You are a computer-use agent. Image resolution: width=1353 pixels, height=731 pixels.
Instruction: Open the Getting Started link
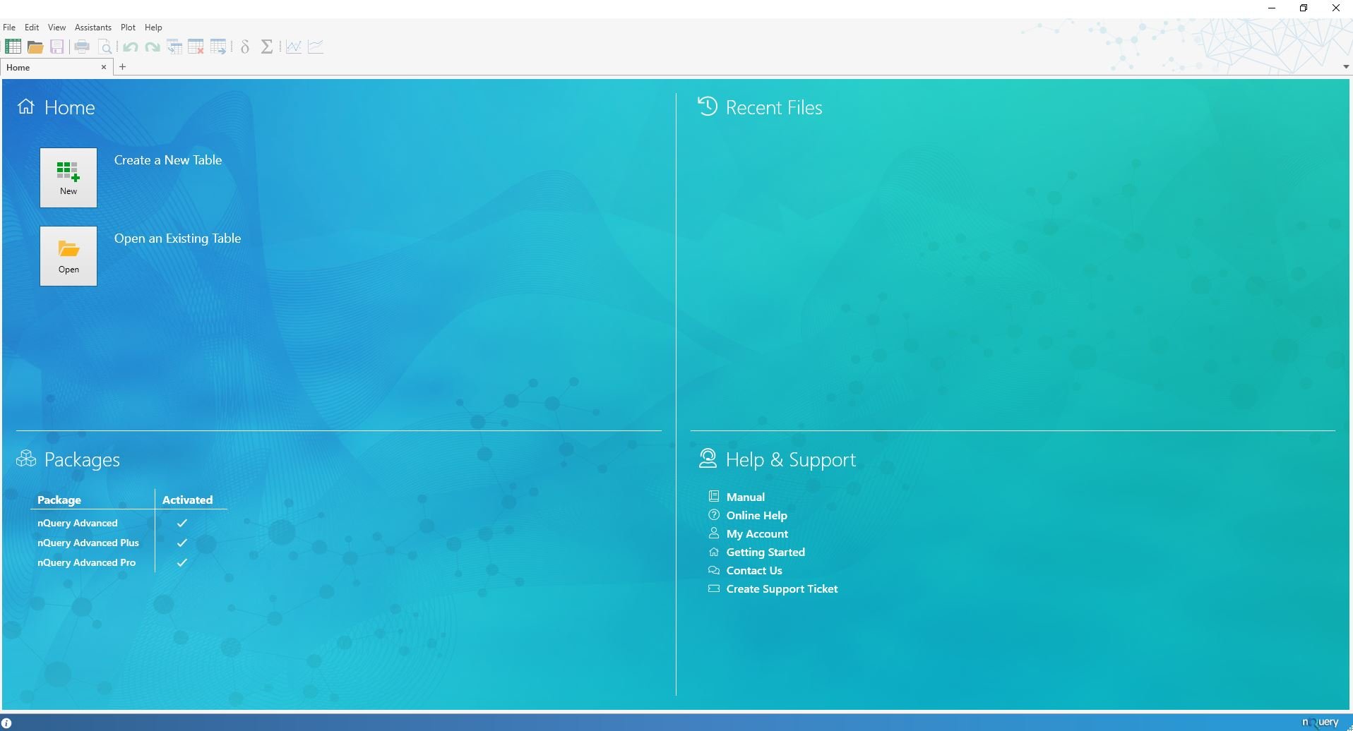coord(765,552)
